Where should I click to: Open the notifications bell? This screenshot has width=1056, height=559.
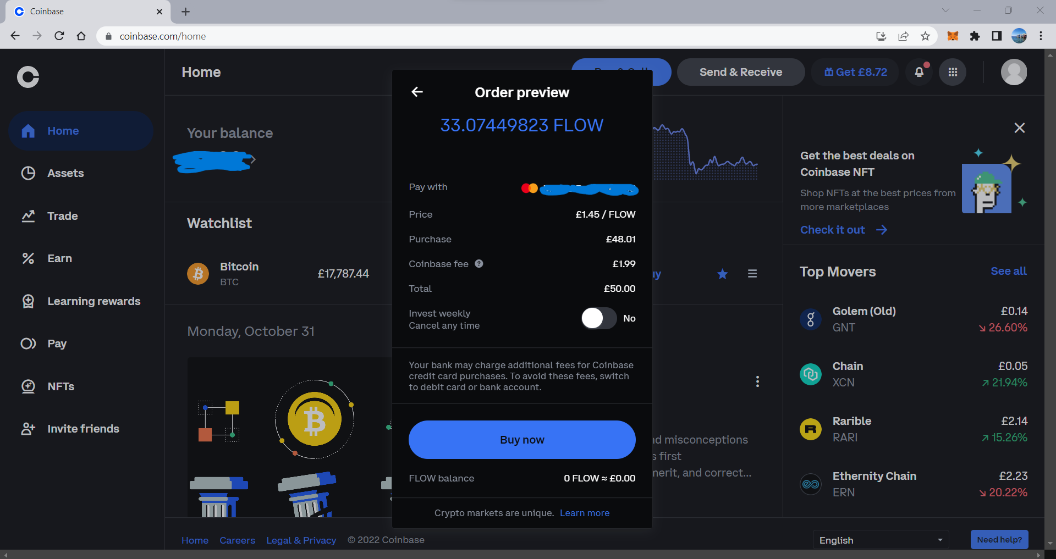(919, 72)
